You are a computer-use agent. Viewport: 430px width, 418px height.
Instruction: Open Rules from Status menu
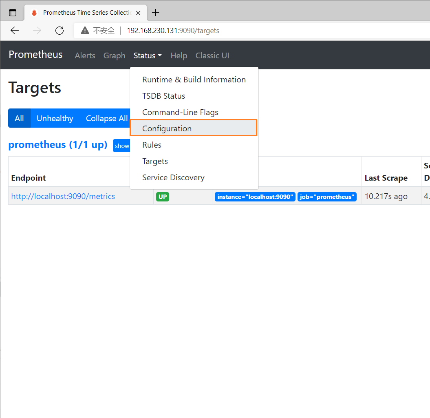click(194, 145)
